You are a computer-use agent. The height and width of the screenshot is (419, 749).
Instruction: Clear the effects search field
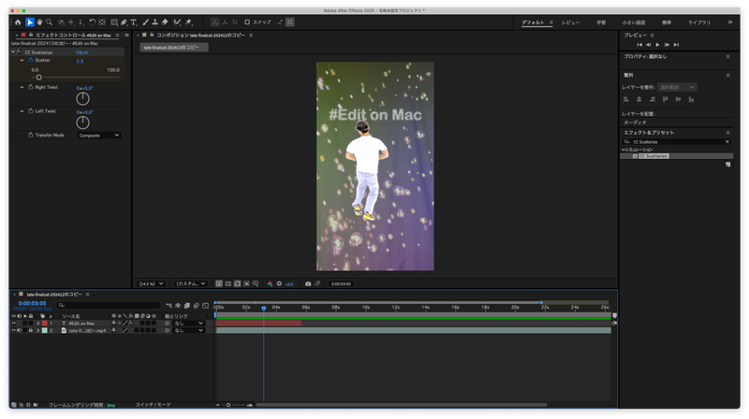pos(727,142)
